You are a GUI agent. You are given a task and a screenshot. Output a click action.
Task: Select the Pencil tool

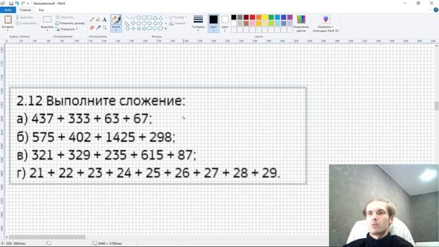point(92,20)
